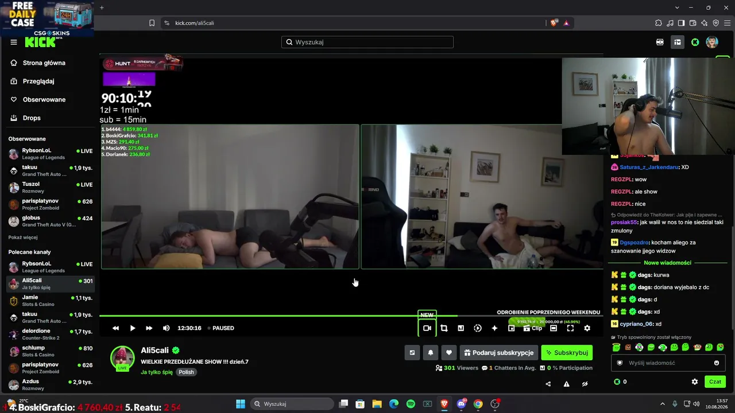Click the dashed circle play icon
Screen dimensions: 735x413
(x=478, y=328)
